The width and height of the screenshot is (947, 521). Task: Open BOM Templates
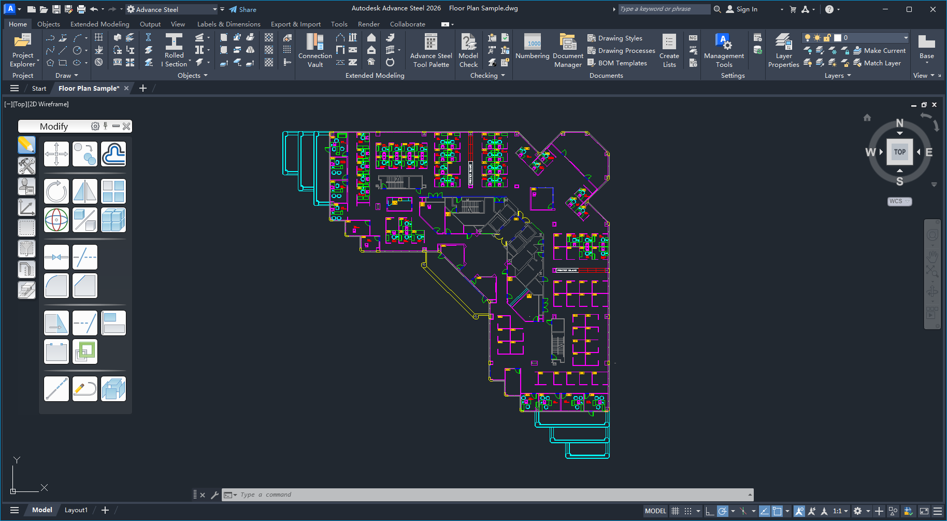617,63
